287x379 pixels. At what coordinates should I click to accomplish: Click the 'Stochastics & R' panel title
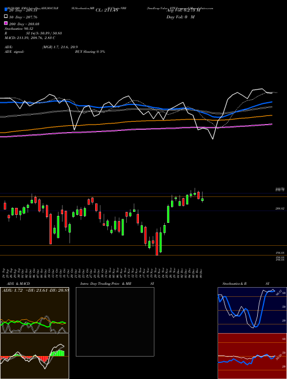coord(234,284)
